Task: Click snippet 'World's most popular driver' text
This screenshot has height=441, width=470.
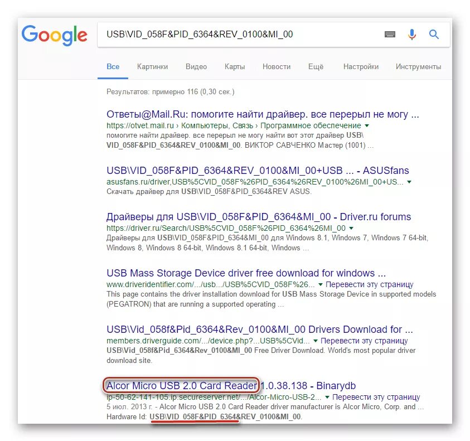Action: point(261,356)
